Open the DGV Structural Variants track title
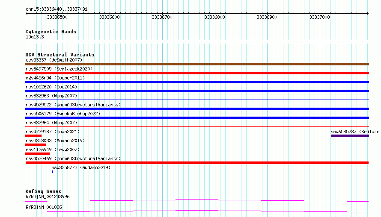Viewport: 381px width, 217px height. point(60,55)
